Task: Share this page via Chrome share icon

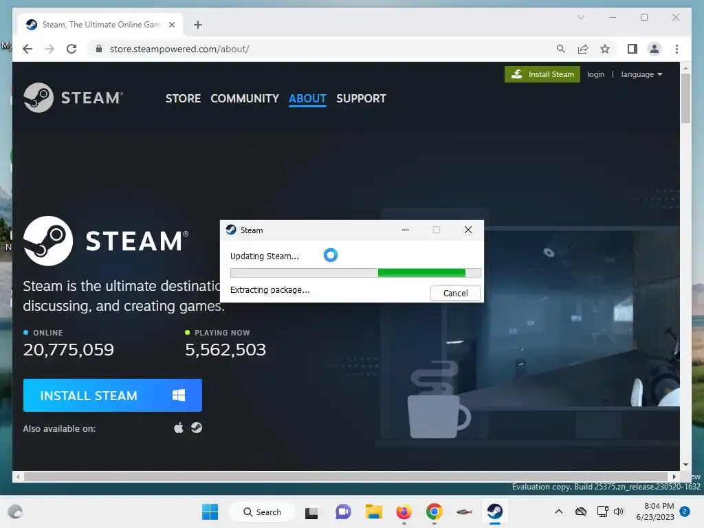Action: click(583, 49)
